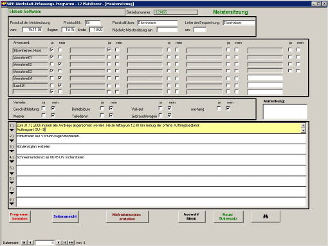The width and height of the screenshot is (328, 246).
Task: Toggle 'ja' checkbox for Annahme03
Action: [51, 71]
